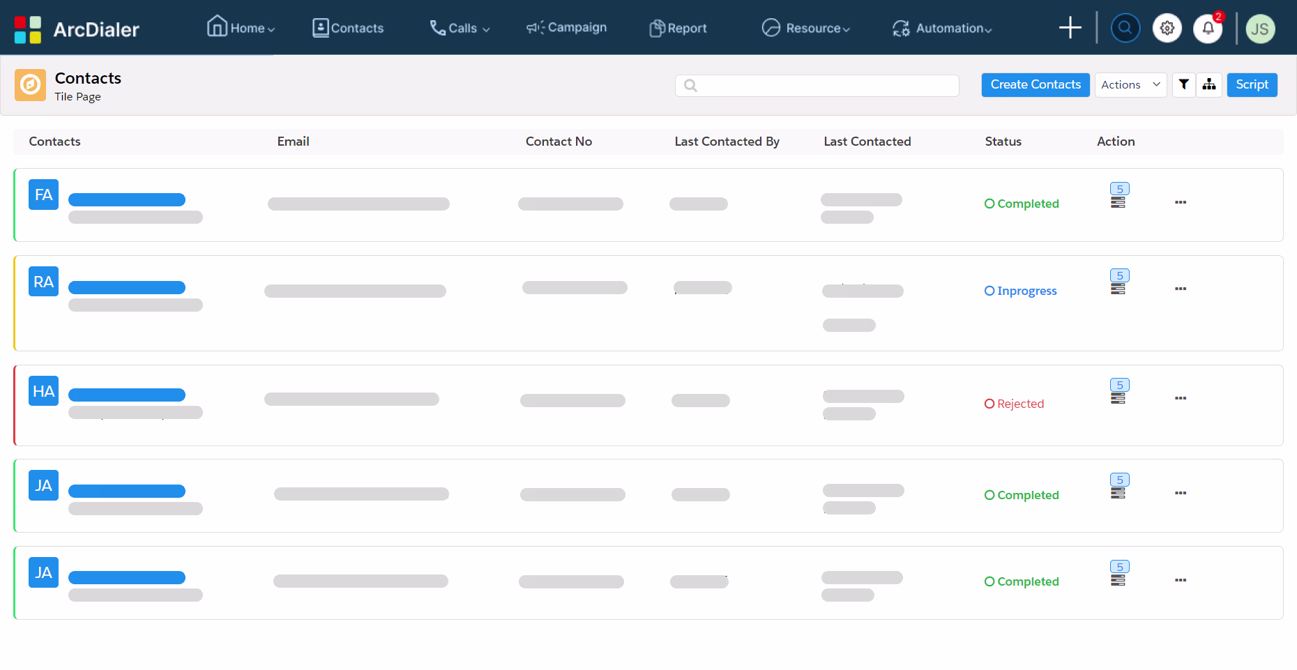Open the last row's JA contact avatar
The image size is (1297, 670).
pos(43,572)
